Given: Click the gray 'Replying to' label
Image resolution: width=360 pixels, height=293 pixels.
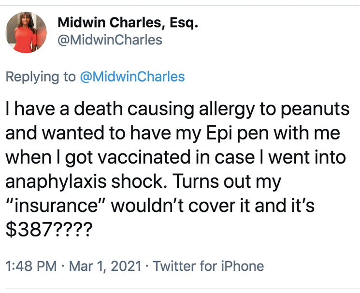Looking at the screenshot, I should 41,77.
